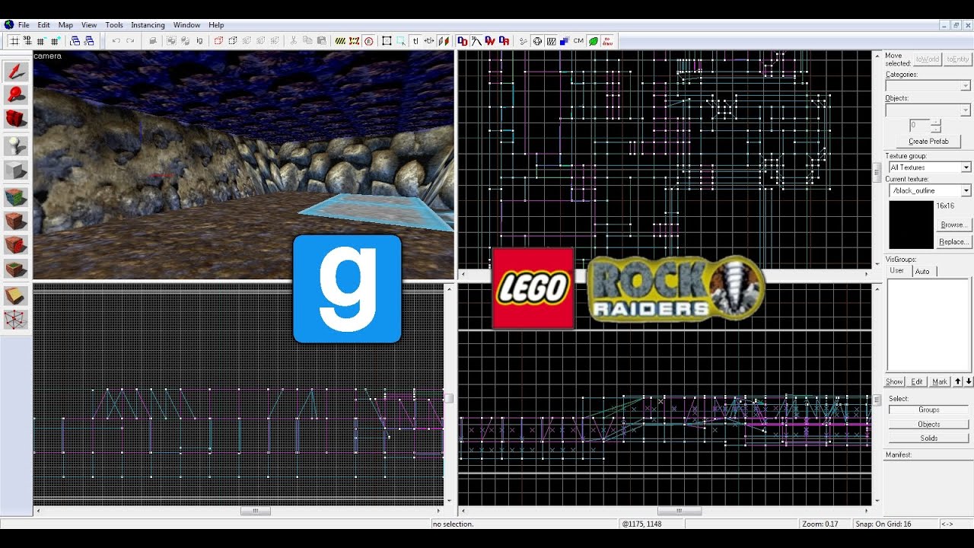Viewport: 974px width, 548px height.
Task: Toggle Face Alignment red-green icon
Action: [442, 40]
